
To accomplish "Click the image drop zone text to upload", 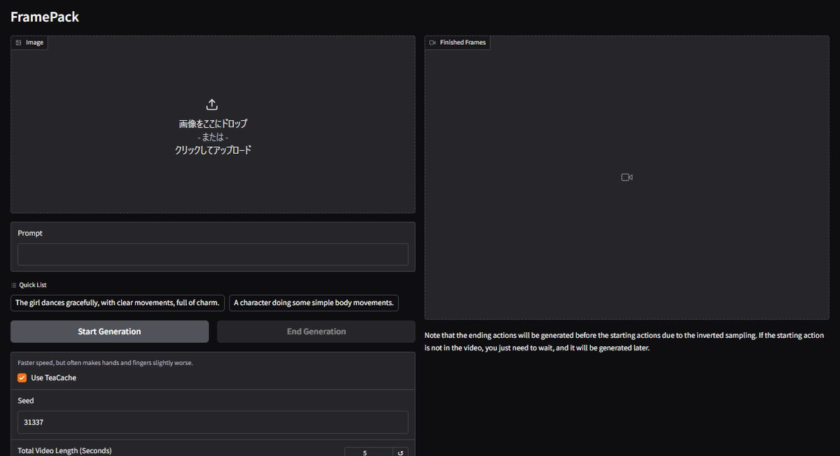I will 213,136.
